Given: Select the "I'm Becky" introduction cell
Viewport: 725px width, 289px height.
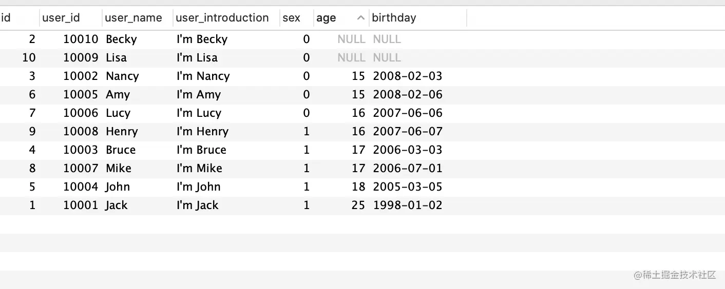Looking at the screenshot, I should (202, 39).
